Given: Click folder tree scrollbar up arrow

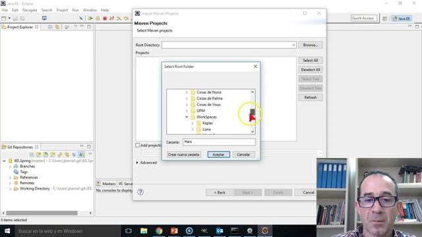Looking at the screenshot, I should 253,92.
